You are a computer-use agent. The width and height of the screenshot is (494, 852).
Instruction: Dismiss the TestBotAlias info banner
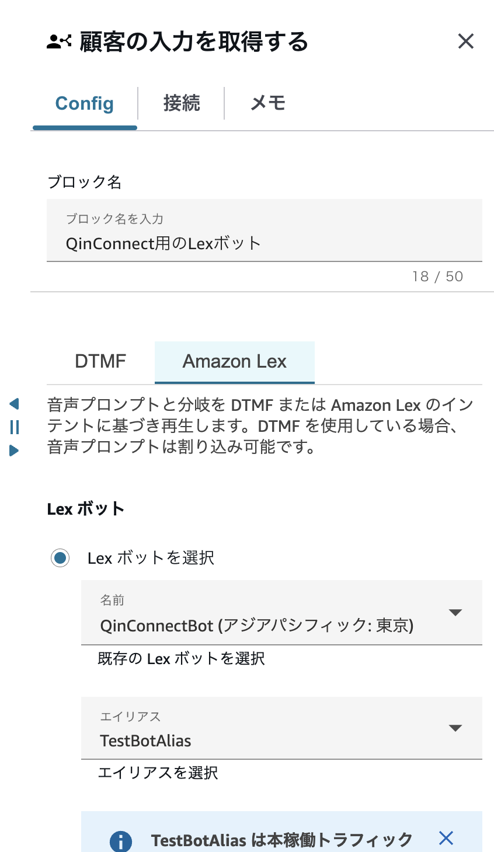pyautogui.click(x=446, y=839)
